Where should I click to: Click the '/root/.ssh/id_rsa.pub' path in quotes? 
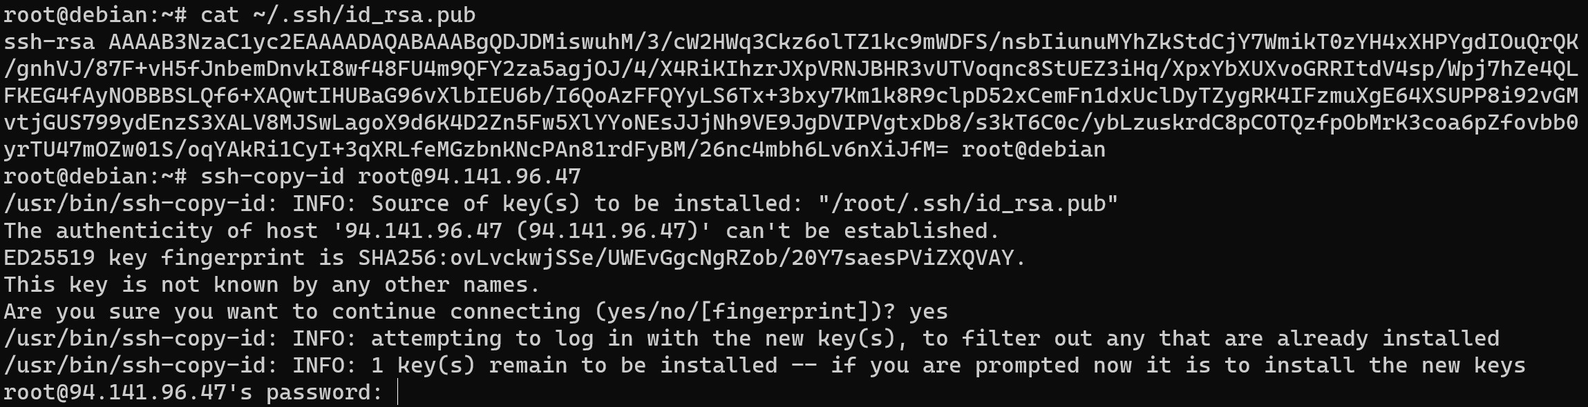pos(968,203)
